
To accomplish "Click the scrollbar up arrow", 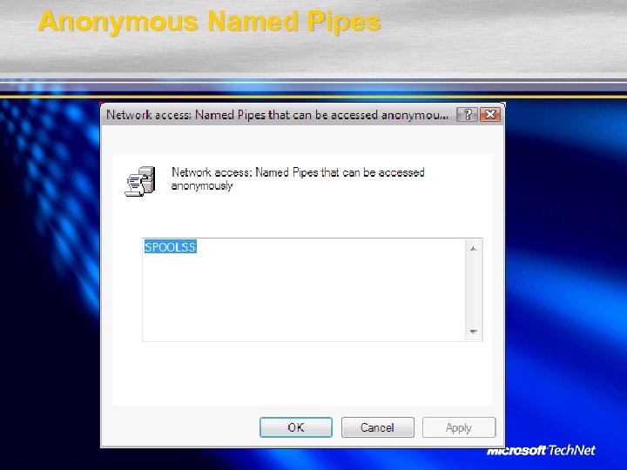I will [474, 249].
